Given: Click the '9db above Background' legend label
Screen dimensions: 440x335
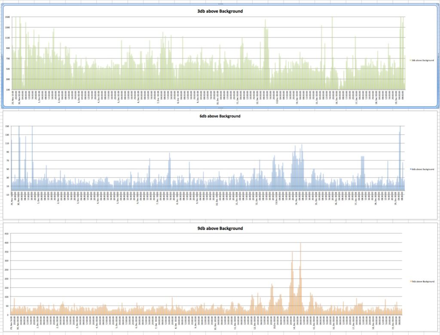Looking at the screenshot, I should [423, 281].
